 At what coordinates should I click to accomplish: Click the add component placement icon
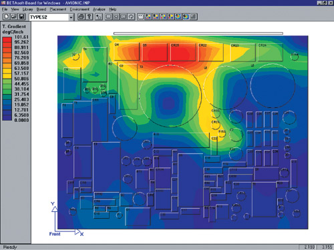98,17
